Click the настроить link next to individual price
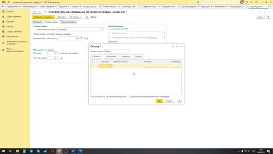 [152, 38]
